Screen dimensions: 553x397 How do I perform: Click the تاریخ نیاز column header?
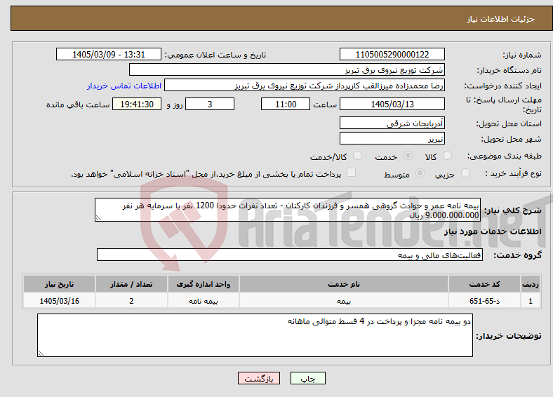tap(59, 284)
